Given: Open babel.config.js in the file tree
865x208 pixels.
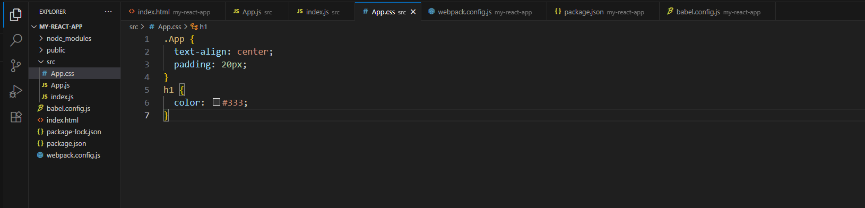Looking at the screenshot, I should (x=74, y=108).
